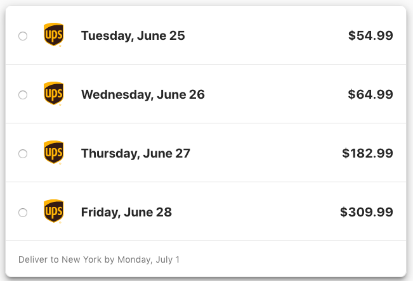Click the UPS logo beside Friday, June 28
413x281 pixels.
[53, 212]
